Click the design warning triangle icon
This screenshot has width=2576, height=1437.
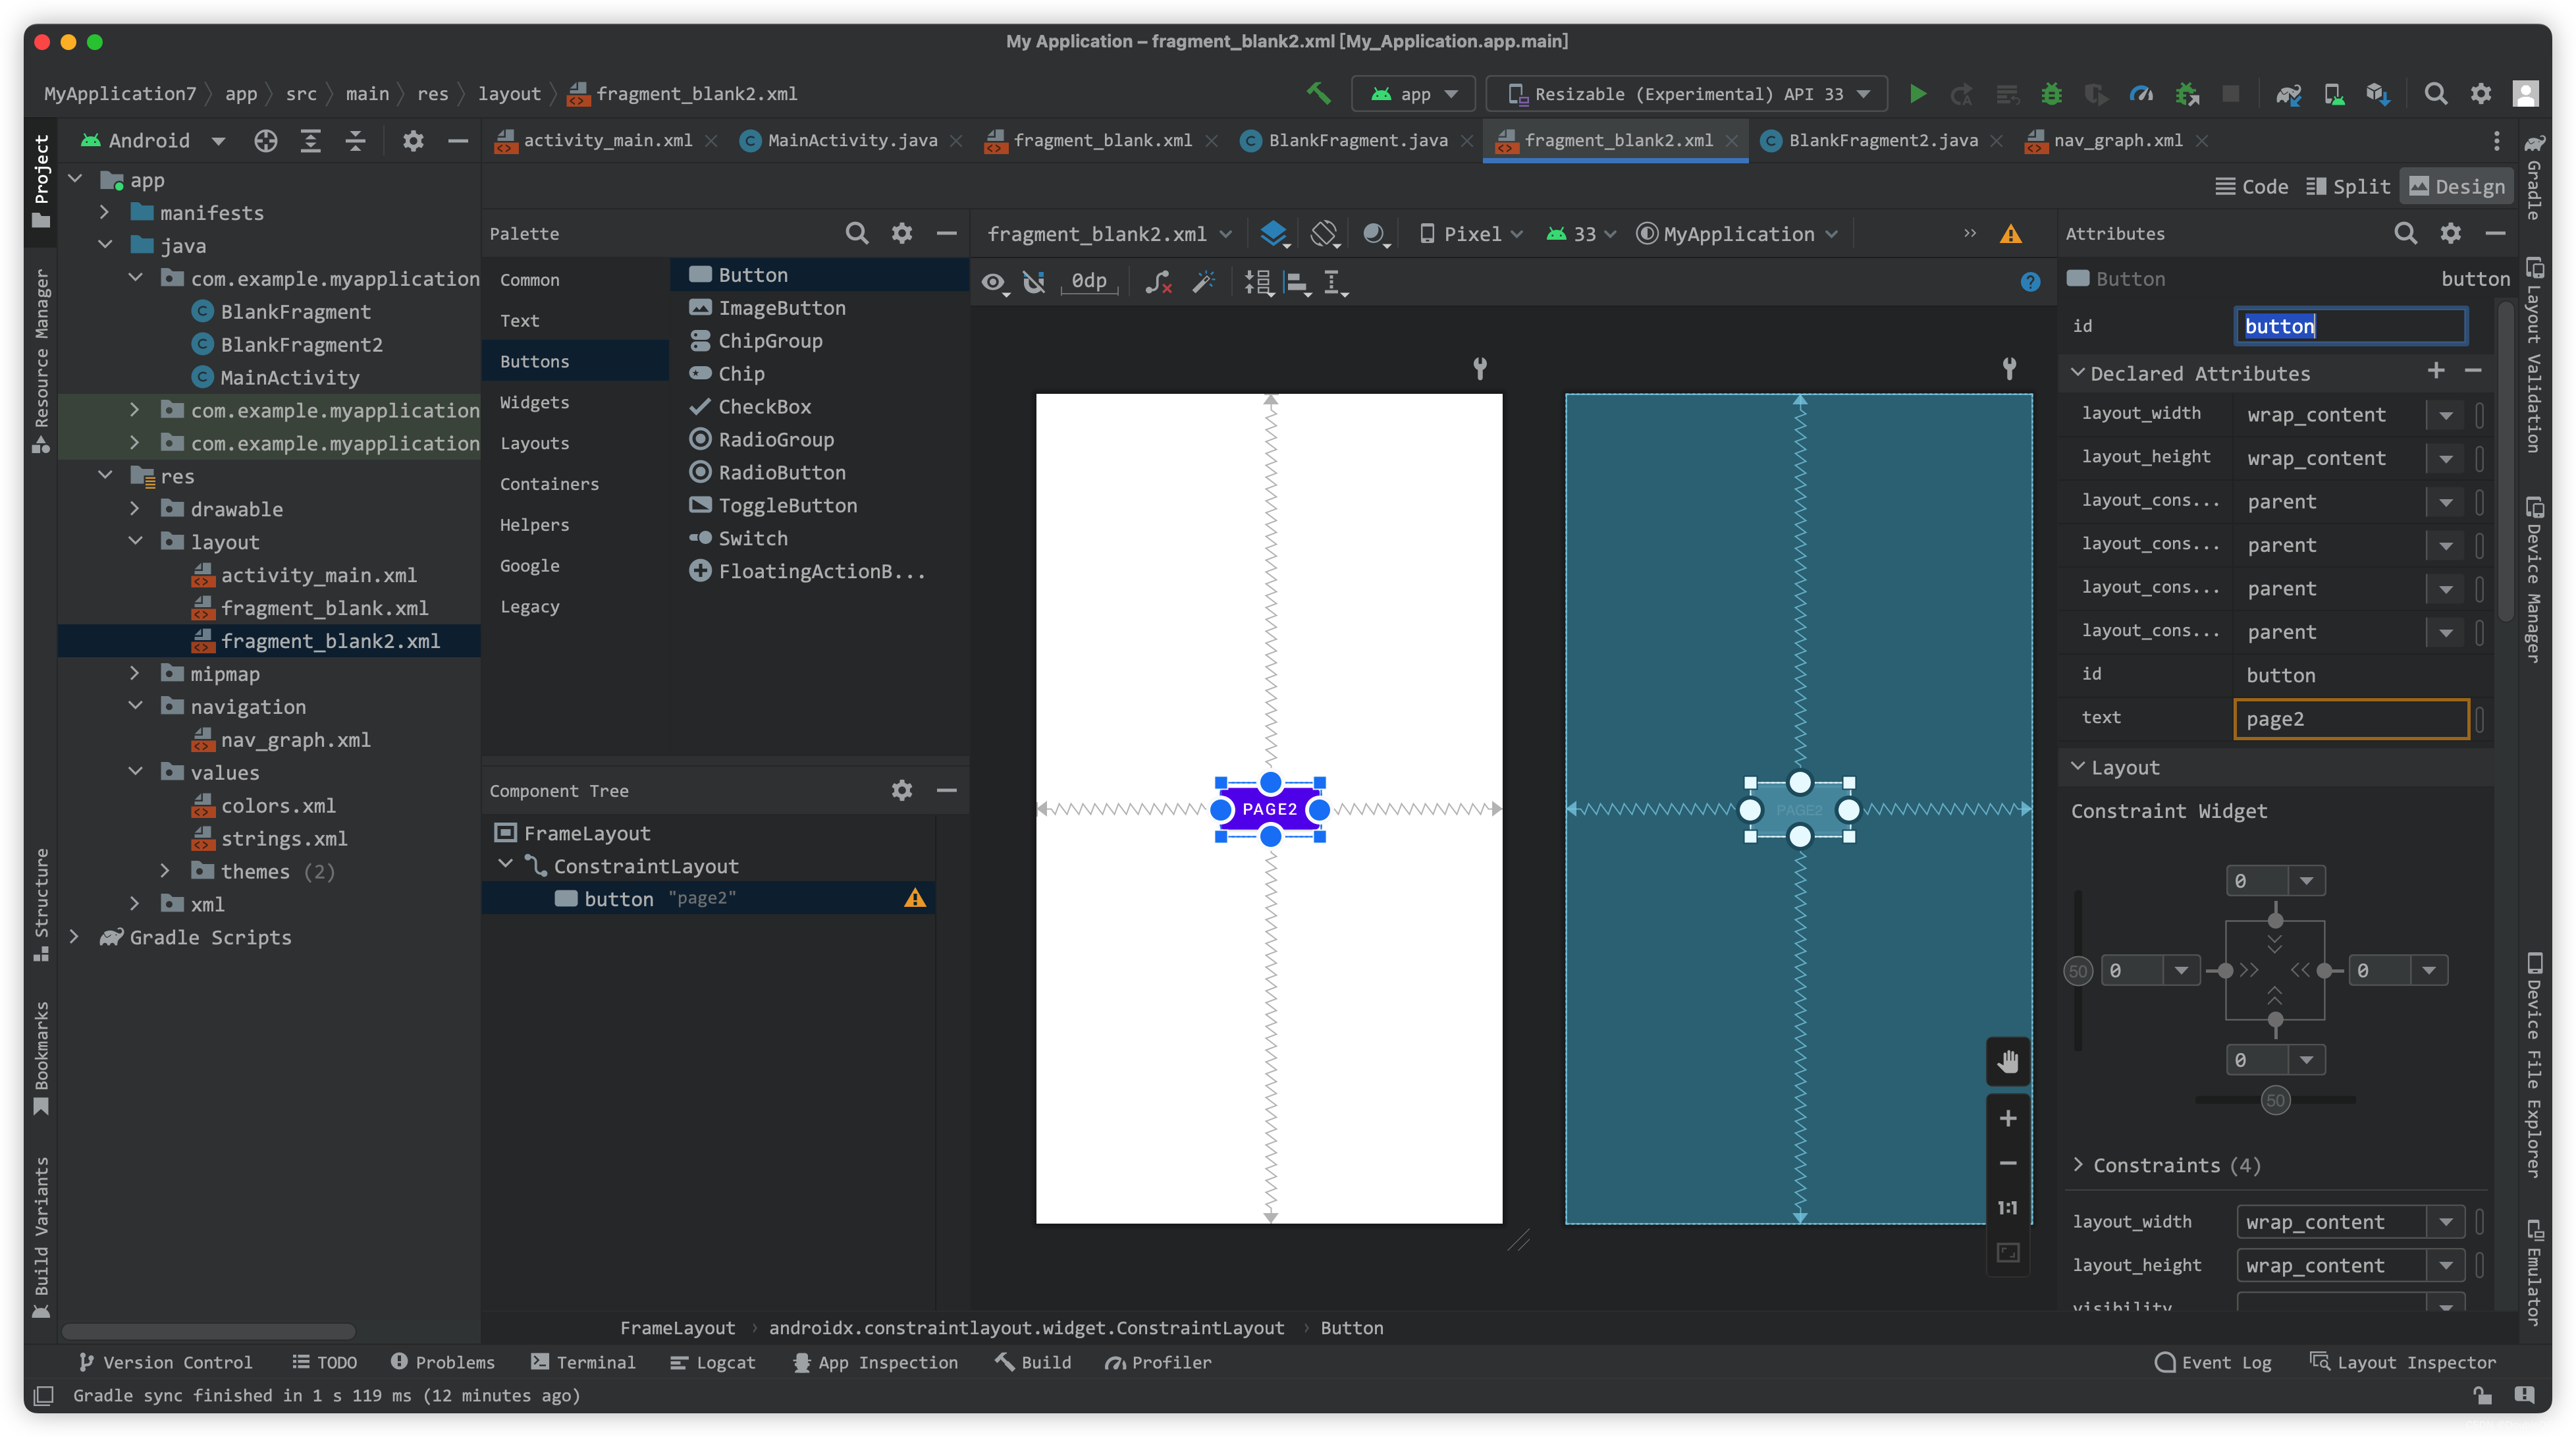pyautogui.click(x=2011, y=234)
